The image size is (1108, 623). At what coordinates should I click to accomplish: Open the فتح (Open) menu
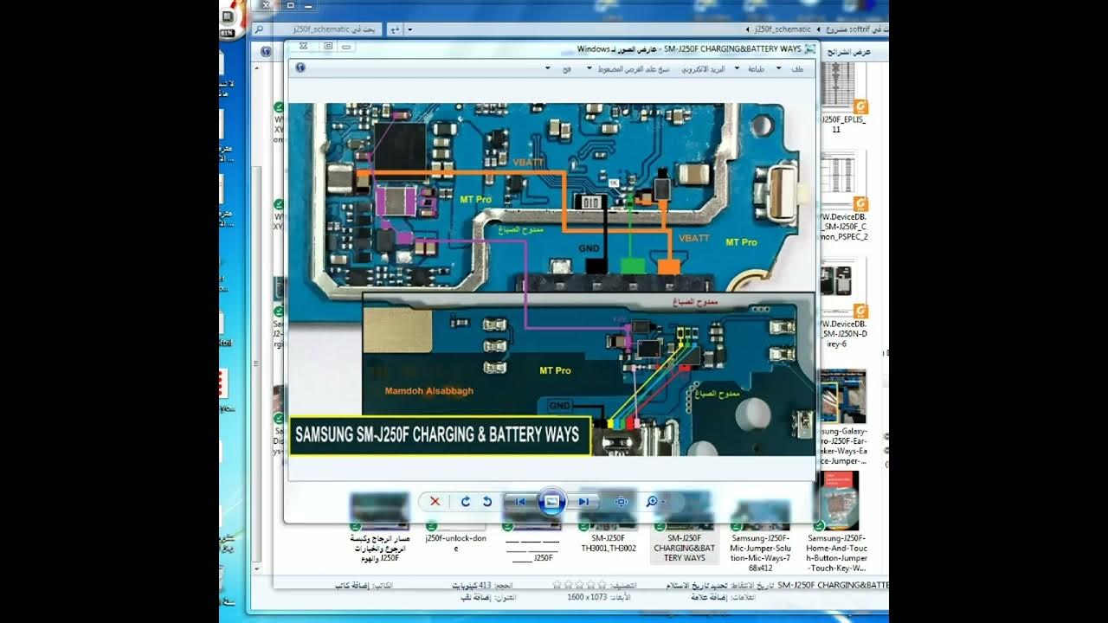(566, 68)
